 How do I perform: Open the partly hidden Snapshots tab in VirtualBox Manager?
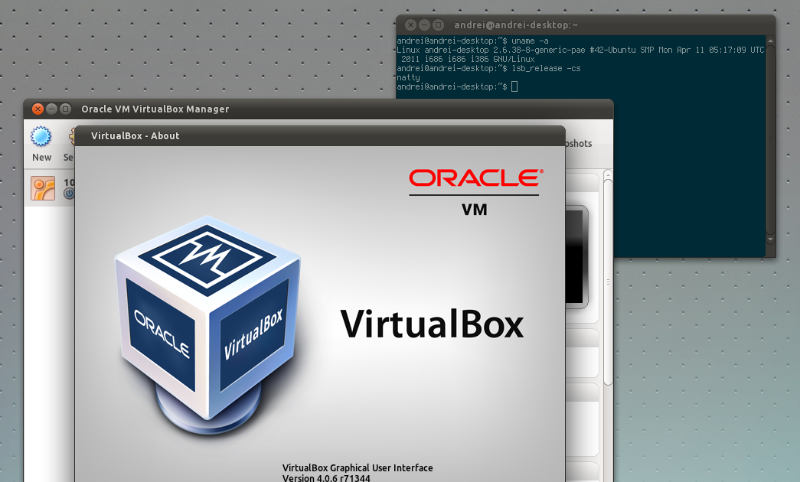point(579,144)
